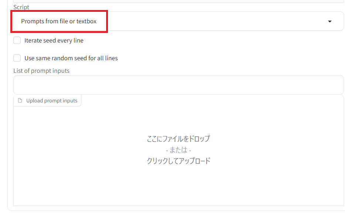
Task: Click the file icon beside Upload prompt inputs
Action: tap(20, 101)
